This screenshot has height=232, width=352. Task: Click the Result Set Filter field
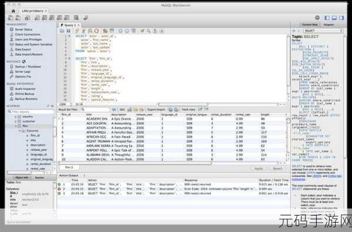(x=95, y=109)
